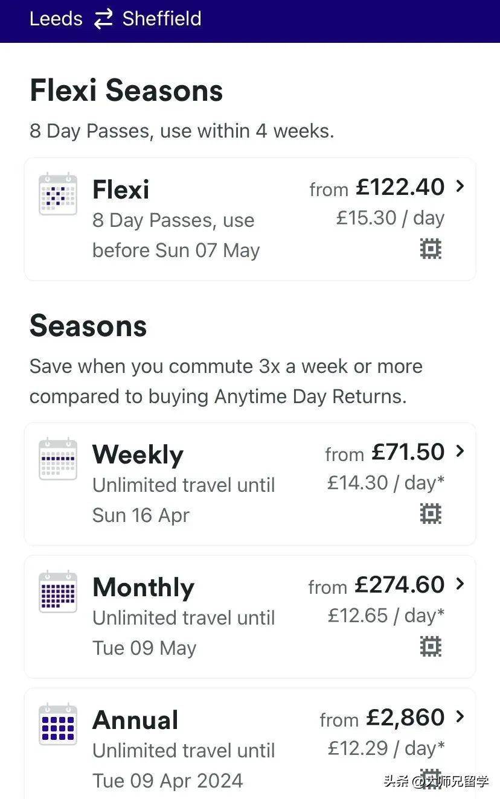Open the Monthly season ticket title
500x799 pixels.
144,588
